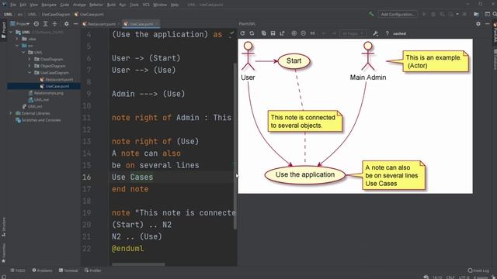This screenshot has width=497, height=279.
Task: Zoom out of the PlantUML preview
Action: tap(303, 33)
